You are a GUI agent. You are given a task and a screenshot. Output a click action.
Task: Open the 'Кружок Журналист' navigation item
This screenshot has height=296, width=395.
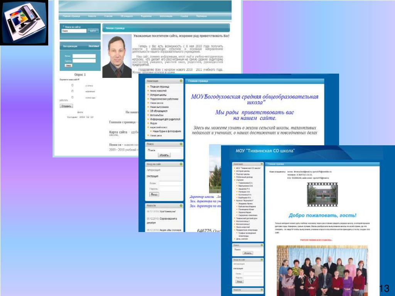pyautogui.click(x=245, y=200)
